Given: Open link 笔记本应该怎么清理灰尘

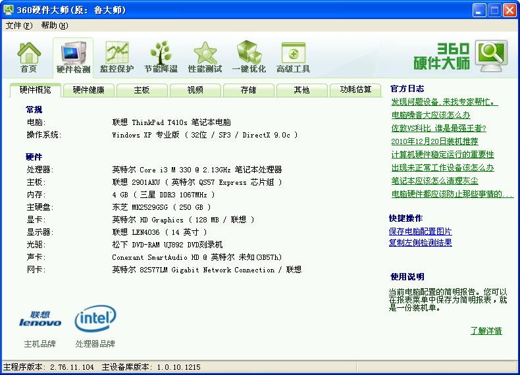Looking at the screenshot, I should coord(434,181).
